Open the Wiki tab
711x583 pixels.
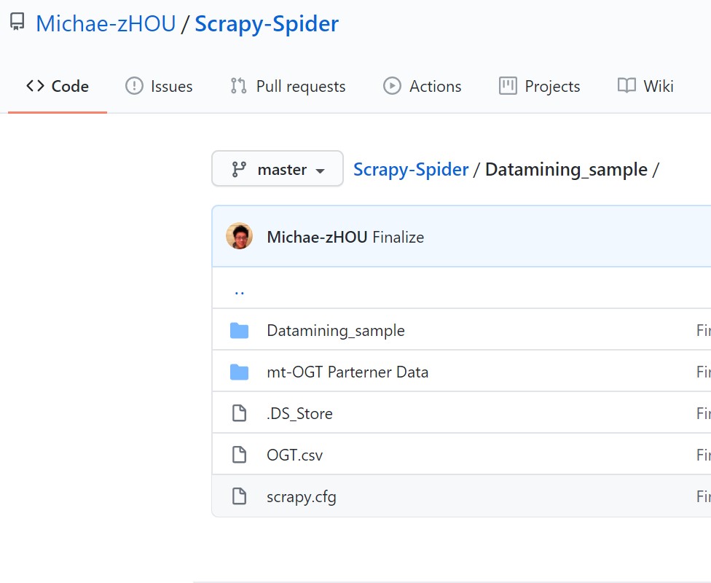point(645,86)
